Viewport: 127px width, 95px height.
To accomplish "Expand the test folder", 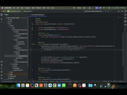I will pyautogui.click(x=8, y=72).
